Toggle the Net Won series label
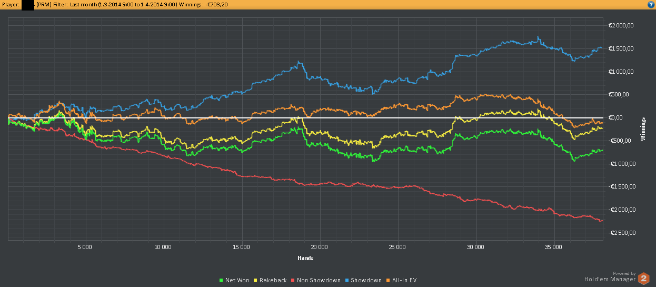 coord(237,280)
